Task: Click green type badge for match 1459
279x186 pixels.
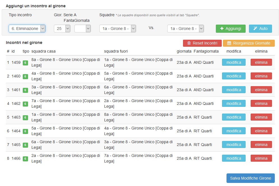Action: [25, 63]
